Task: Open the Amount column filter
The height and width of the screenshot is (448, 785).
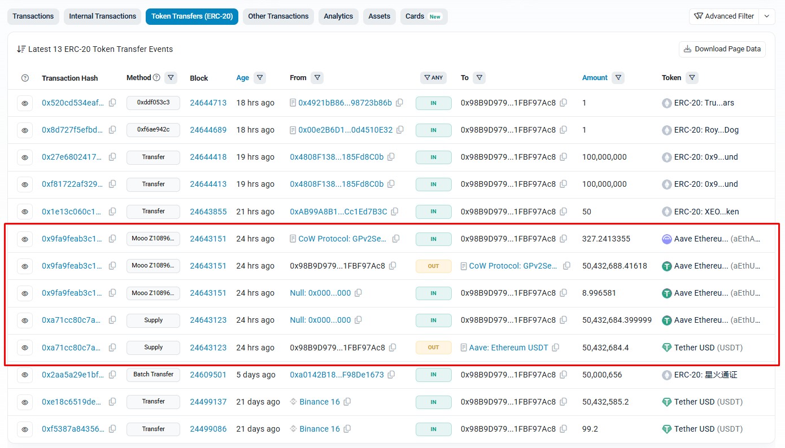Action: coord(618,78)
